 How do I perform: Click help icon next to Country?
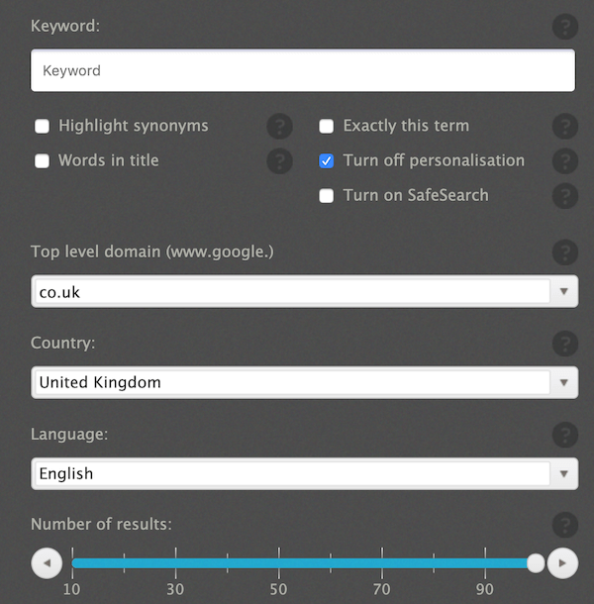pyautogui.click(x=565, y=343)
